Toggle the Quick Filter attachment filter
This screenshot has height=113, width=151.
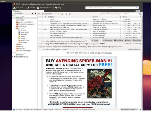[70, 14]
